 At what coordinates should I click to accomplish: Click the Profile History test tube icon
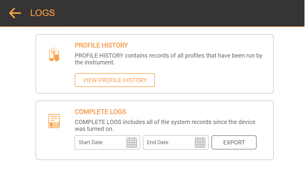click(54, 55)
